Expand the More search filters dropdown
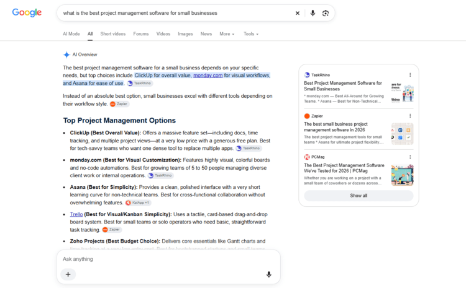The image size is (466, 288). pos(227,34)
